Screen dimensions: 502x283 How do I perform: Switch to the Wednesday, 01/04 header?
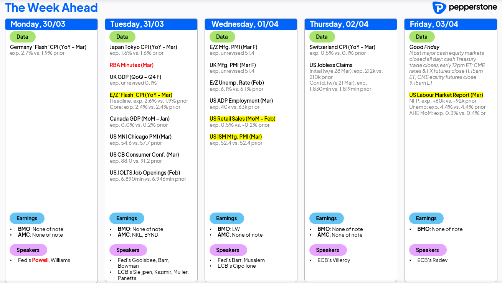click(x=239, y=24)
